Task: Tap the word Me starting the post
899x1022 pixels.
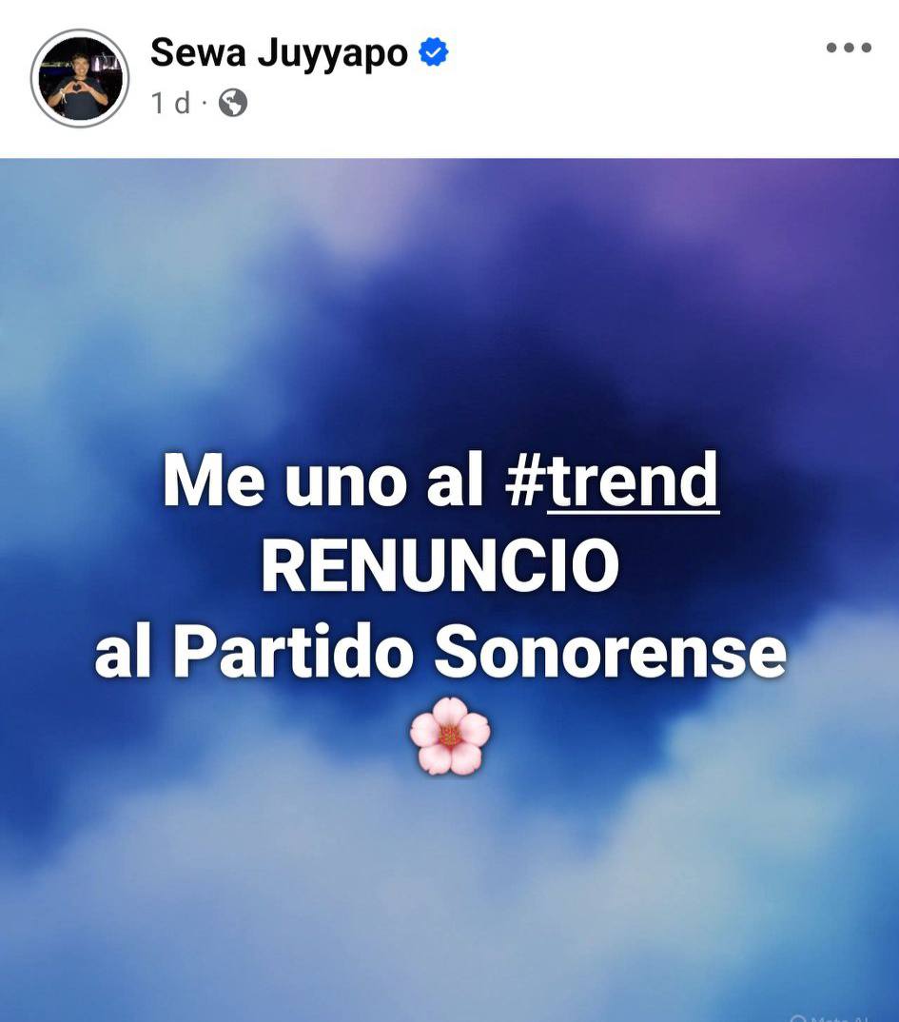Action: 214,481
